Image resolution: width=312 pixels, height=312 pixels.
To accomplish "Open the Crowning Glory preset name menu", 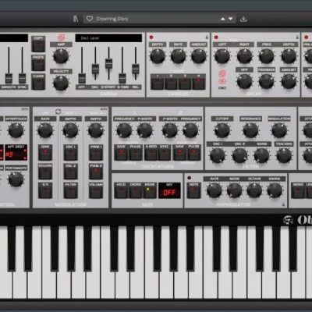I will point(112,19).
